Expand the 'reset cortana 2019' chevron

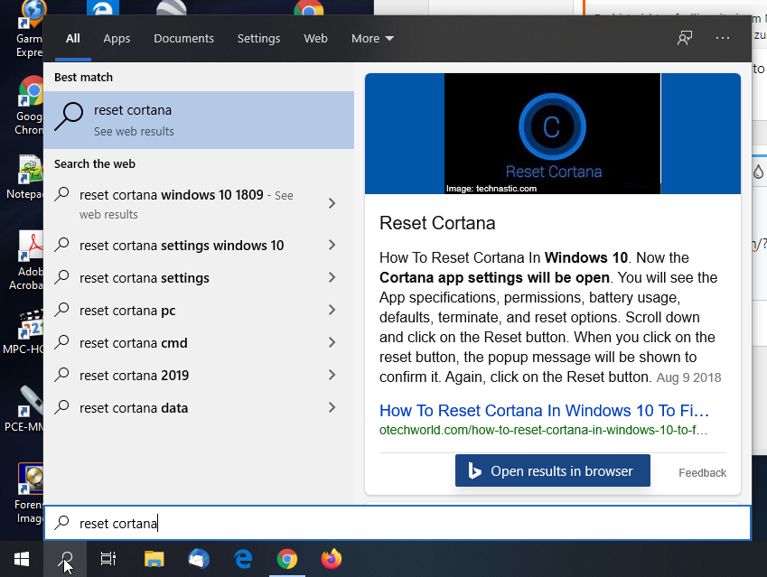(332, 375)
